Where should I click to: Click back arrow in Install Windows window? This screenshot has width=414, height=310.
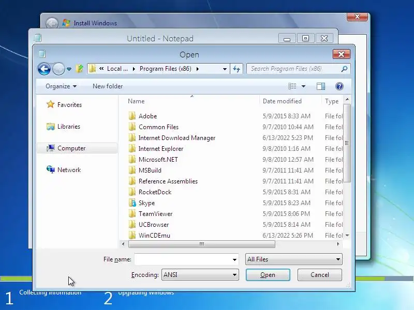(52, 23)
